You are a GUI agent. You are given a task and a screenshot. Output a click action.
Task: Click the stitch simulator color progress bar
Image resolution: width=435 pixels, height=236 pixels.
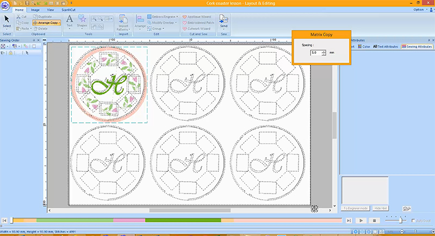click(178, 220)
